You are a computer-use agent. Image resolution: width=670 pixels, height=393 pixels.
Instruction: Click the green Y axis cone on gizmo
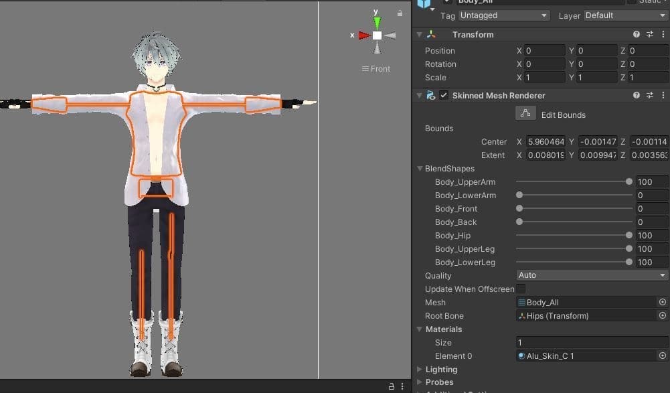(x=377, y=23)
